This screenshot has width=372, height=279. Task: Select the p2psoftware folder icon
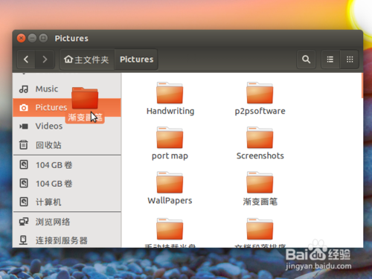pos(260,93)
